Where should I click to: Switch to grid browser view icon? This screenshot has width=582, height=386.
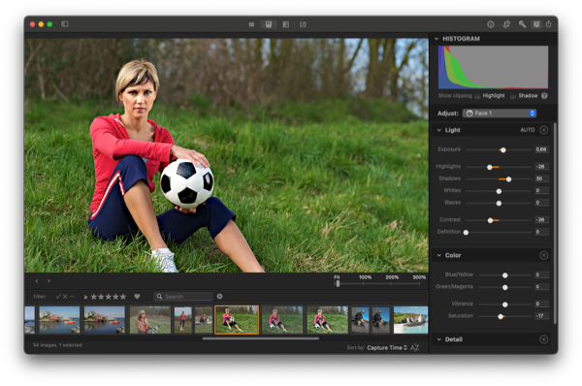(x=251, y=24)
